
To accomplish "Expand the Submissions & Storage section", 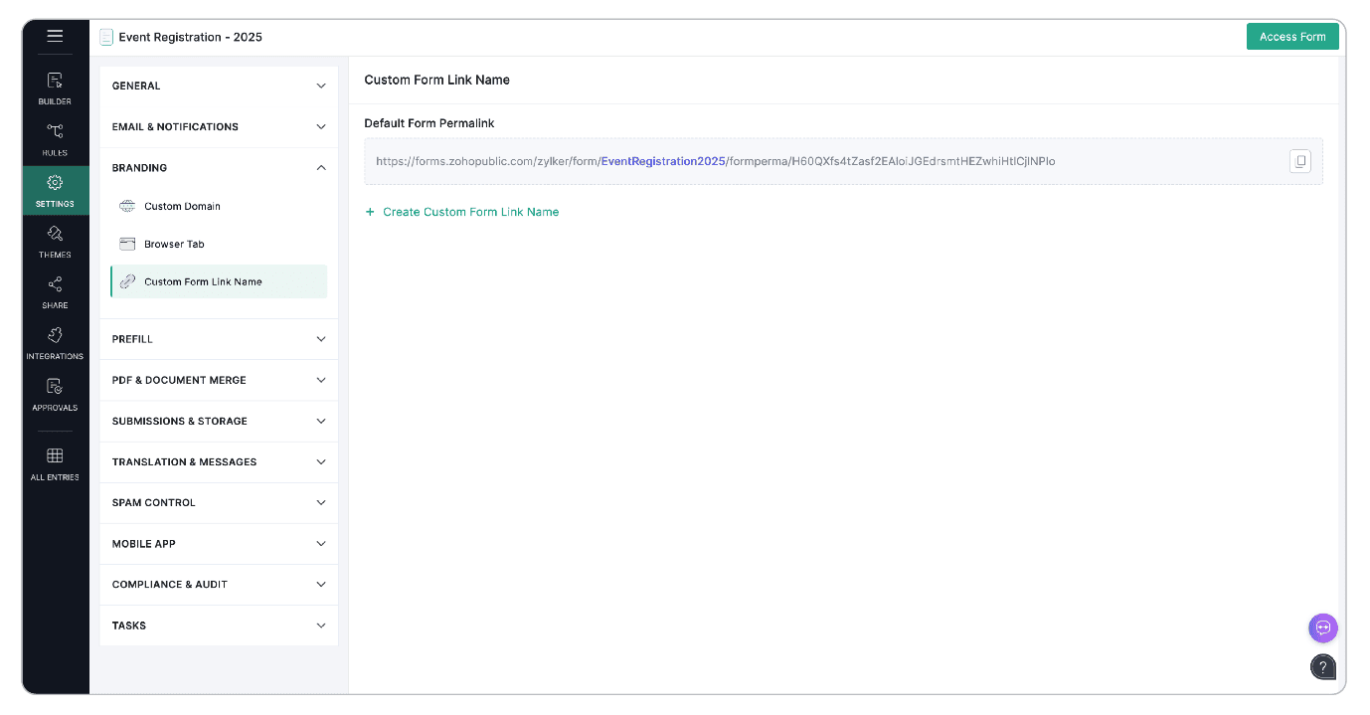I will pos(219,421).
